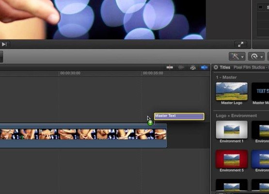This screenshot has width=269, height=194.
Task: Check the checkbox in the inspector panel
Action: (260, 7)
